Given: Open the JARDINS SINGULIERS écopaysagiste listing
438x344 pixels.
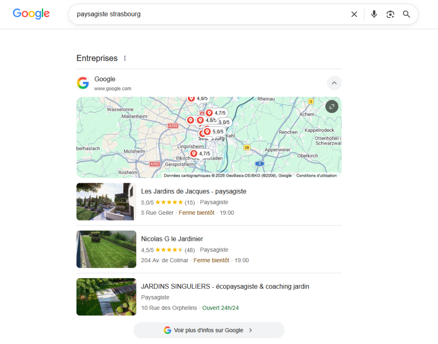Looking at the screenshot, I should (225, 286).
